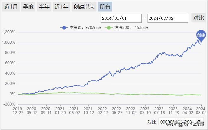Click x-axis date 2023 11-23
The image size is (208, 130).
click(174, 111)
